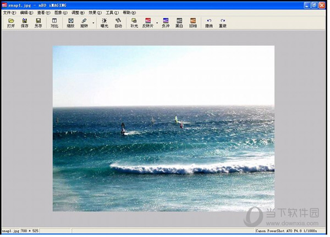
Task: Apply the 旧相 (Old photo) effect
Action: click(193, 22)
